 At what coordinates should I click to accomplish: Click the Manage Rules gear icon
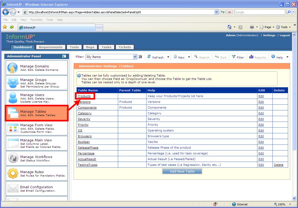click(x=13, y=173)
